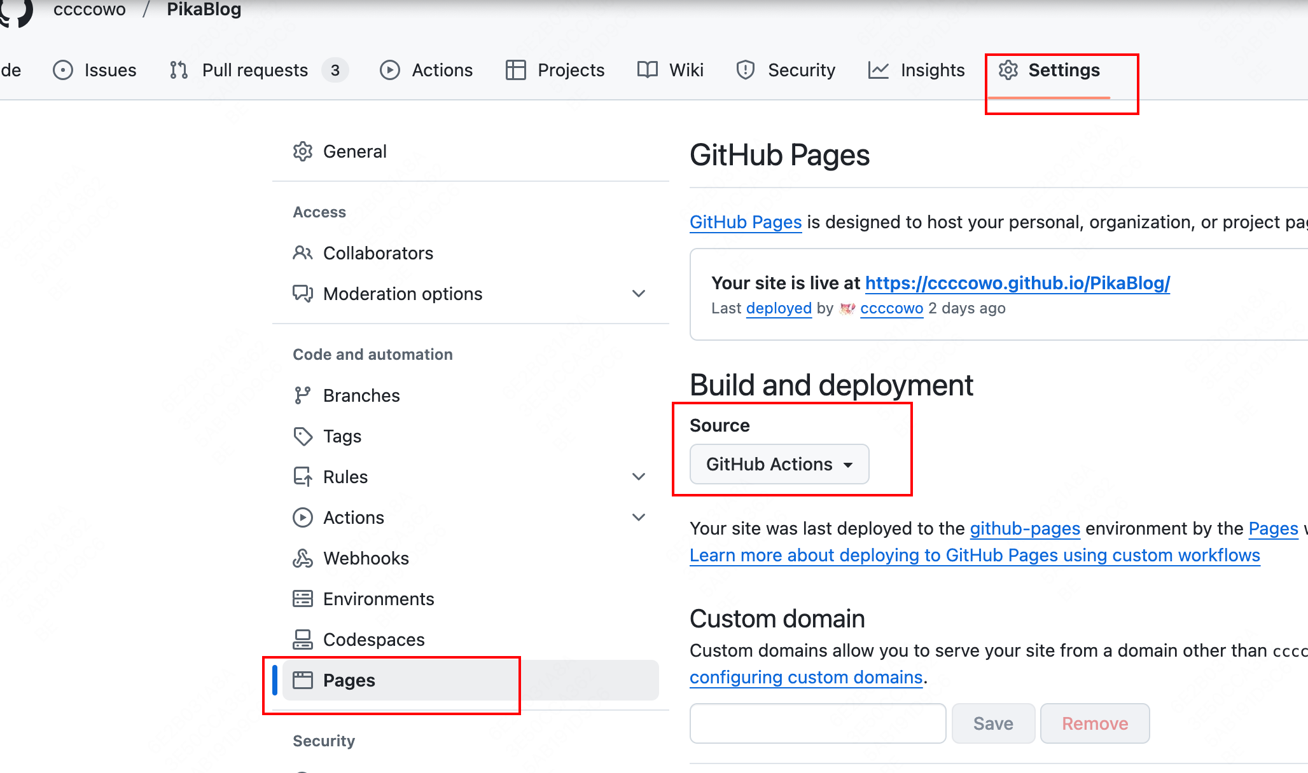The height and width of the screenshot is (773, 1308).
Task: Click the Tags label icon
Action: [303, 436]
